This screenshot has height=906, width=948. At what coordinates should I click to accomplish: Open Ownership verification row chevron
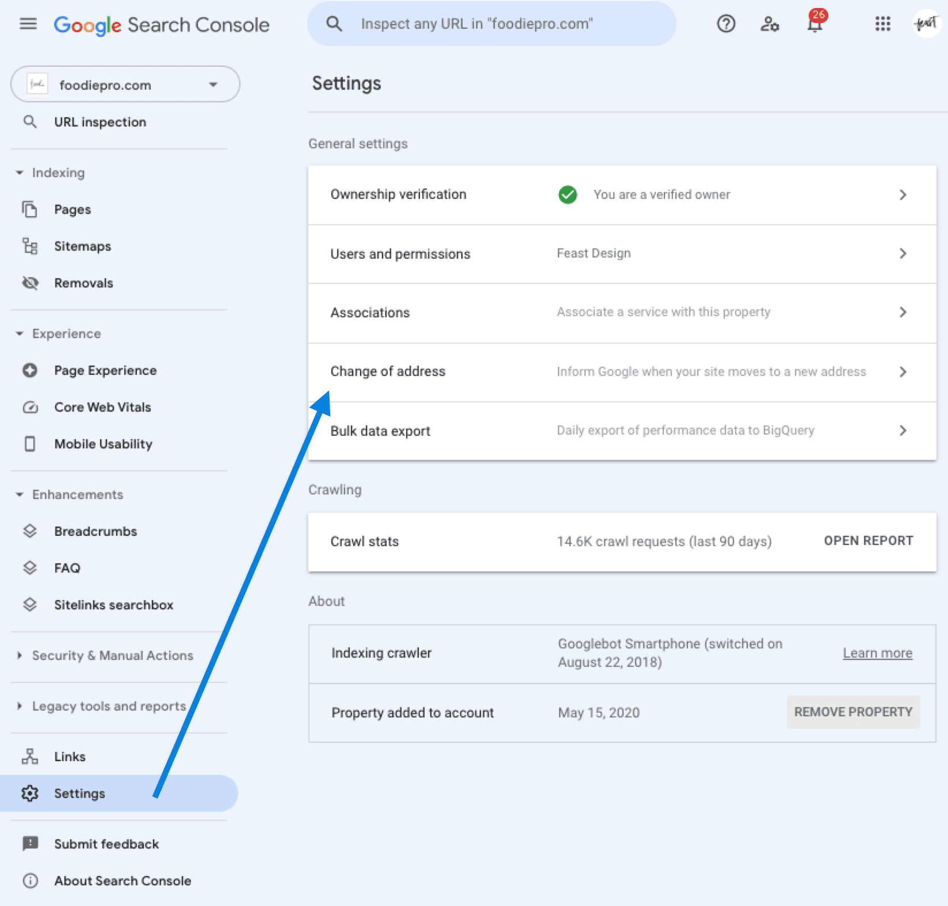(x=903, y=195)
